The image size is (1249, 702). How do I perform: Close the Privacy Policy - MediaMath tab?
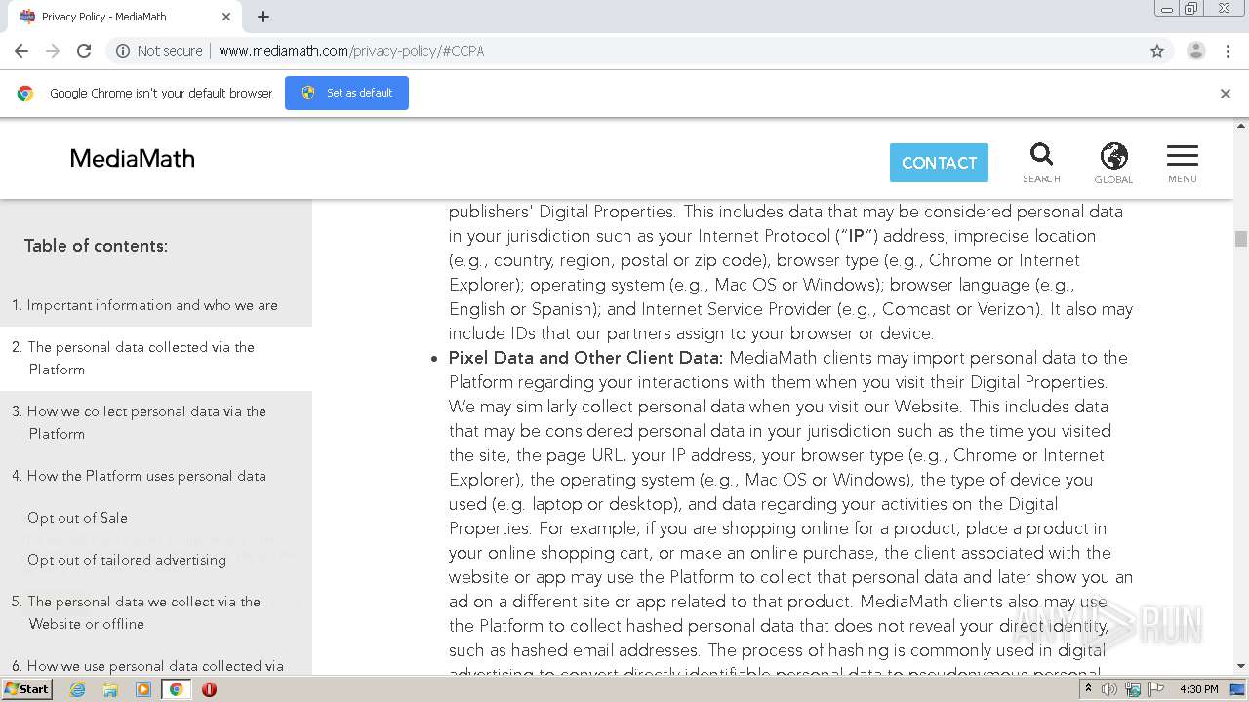pos(226,17)
